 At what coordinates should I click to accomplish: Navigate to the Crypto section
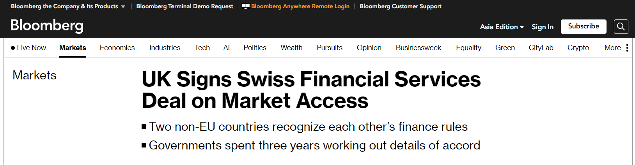click(578, 48)
